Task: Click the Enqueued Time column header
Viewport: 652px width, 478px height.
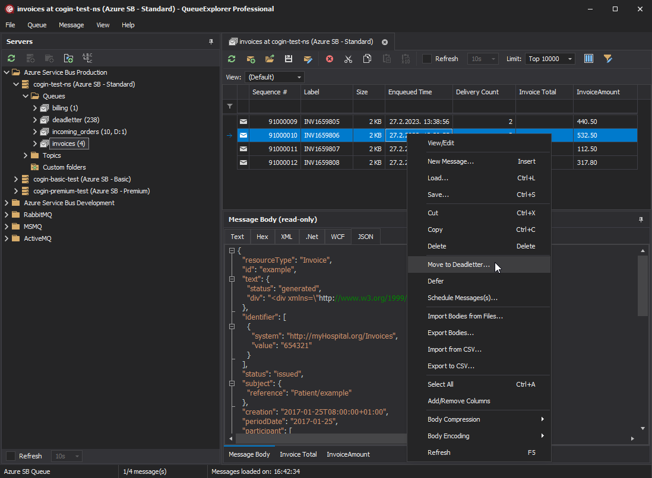Action: (410, 92)
